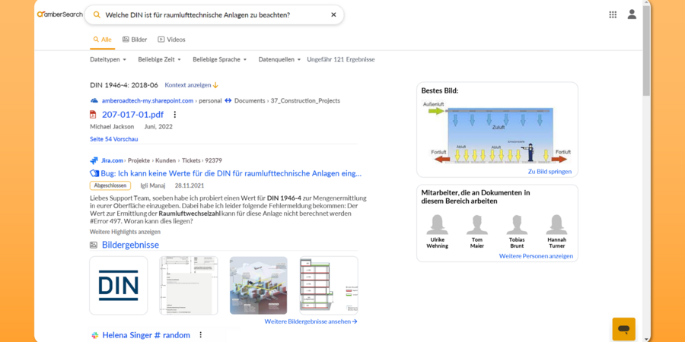Image resolution: width=685 pixels, height=342 pixels.
Task: Click Seite 54 Vorschau link
Action: point(114,139)
